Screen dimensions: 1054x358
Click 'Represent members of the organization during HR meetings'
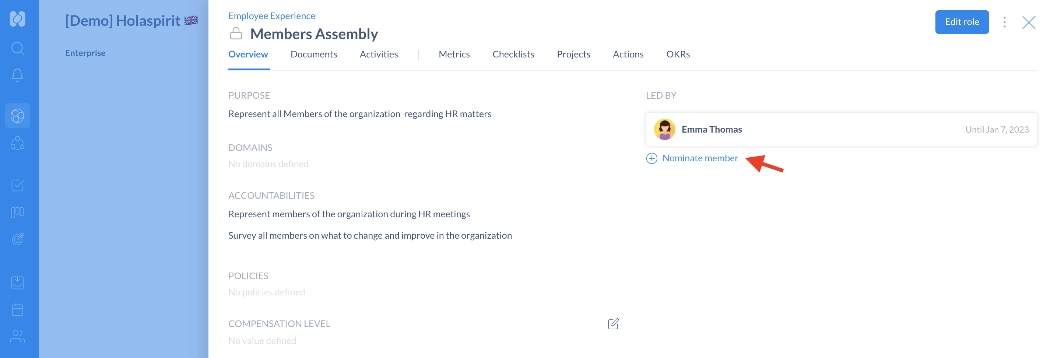click(349, 214)
